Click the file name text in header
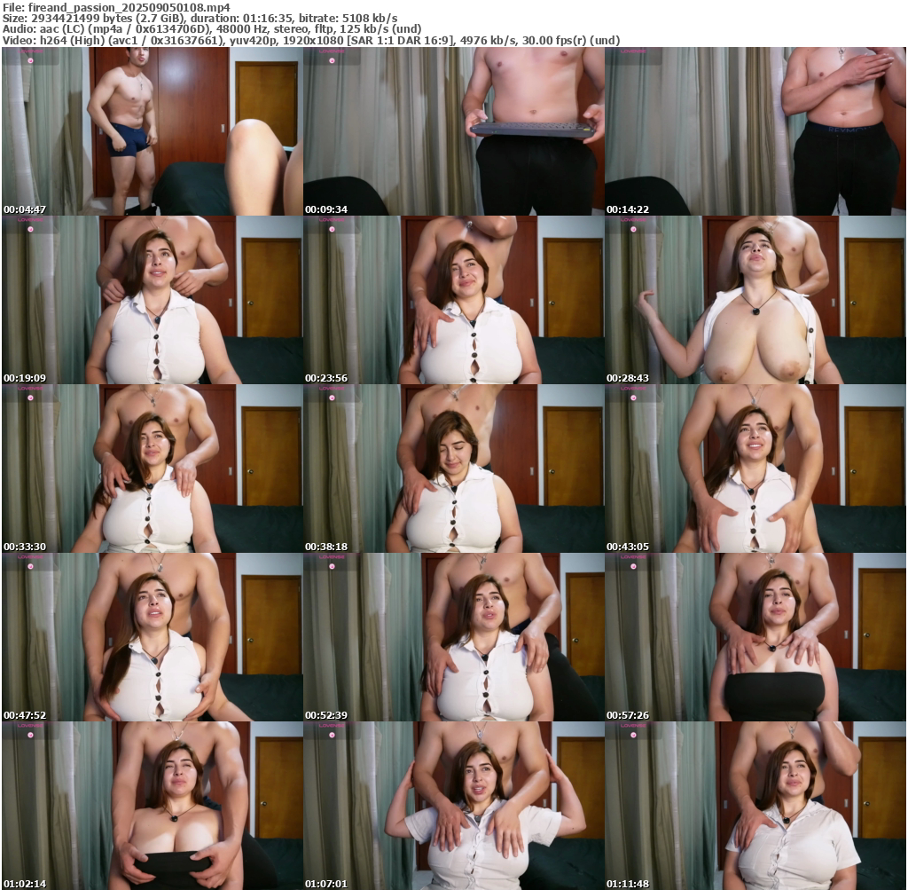908x890 pixels. pyautogui.click(x=115, y=7)
